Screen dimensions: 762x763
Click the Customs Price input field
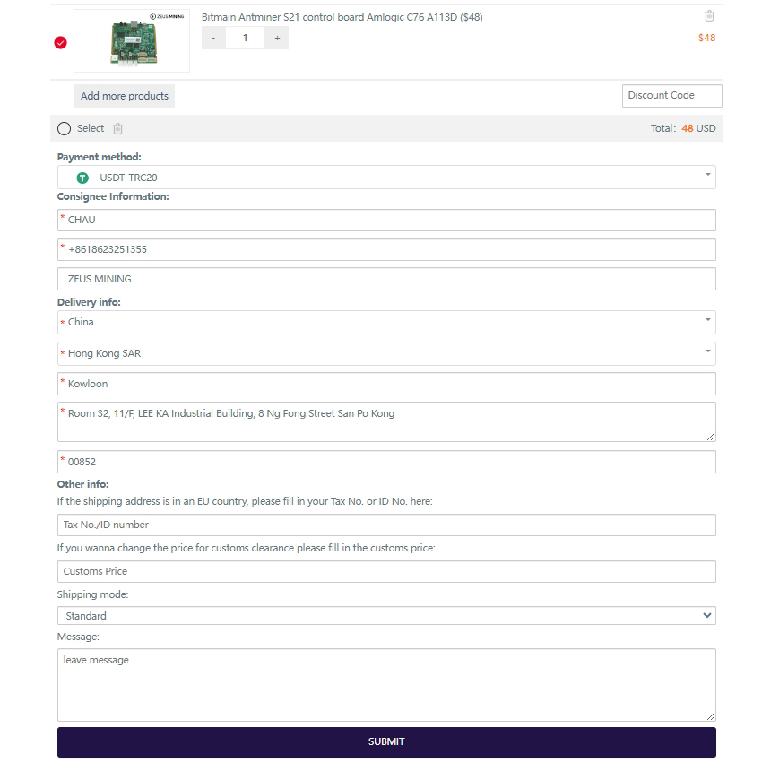(x=386, y=571)
